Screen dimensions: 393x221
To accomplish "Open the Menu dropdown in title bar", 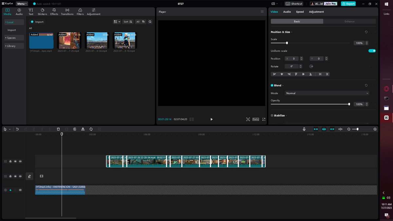I will click(x=22, y=4).
